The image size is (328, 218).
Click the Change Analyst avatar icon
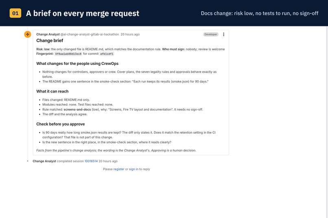click(x=28, y=35)
